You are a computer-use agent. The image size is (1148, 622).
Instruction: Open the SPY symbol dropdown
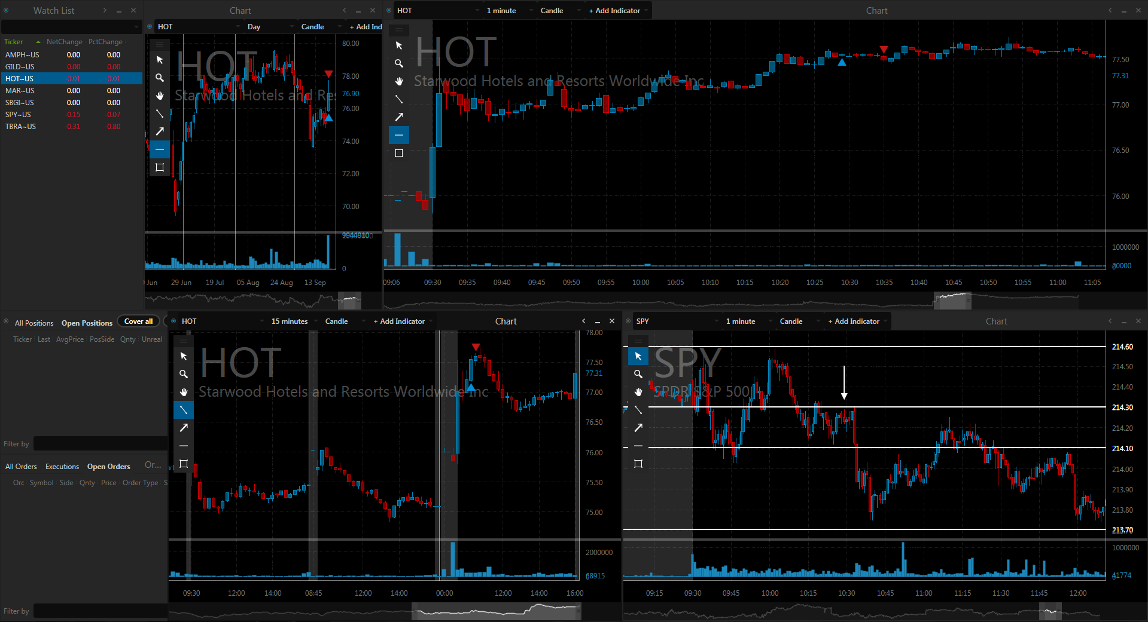(x=677, y=321)
